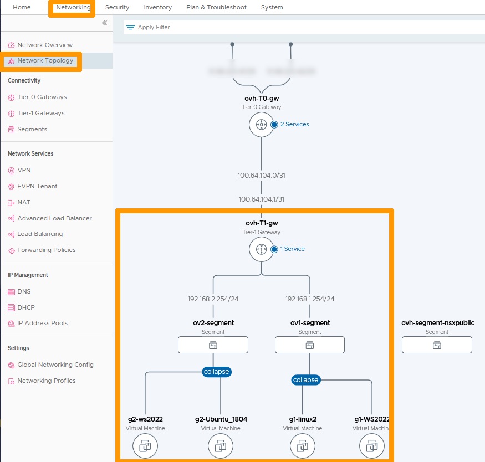
Task: Click the g1-linux2 virtual machine icon
Action: click(302, 445)
